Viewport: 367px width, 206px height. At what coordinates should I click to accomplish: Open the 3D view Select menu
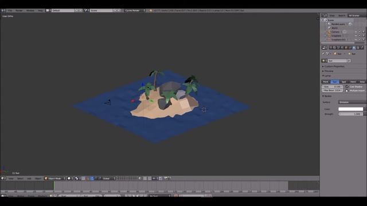click(20, 179)
